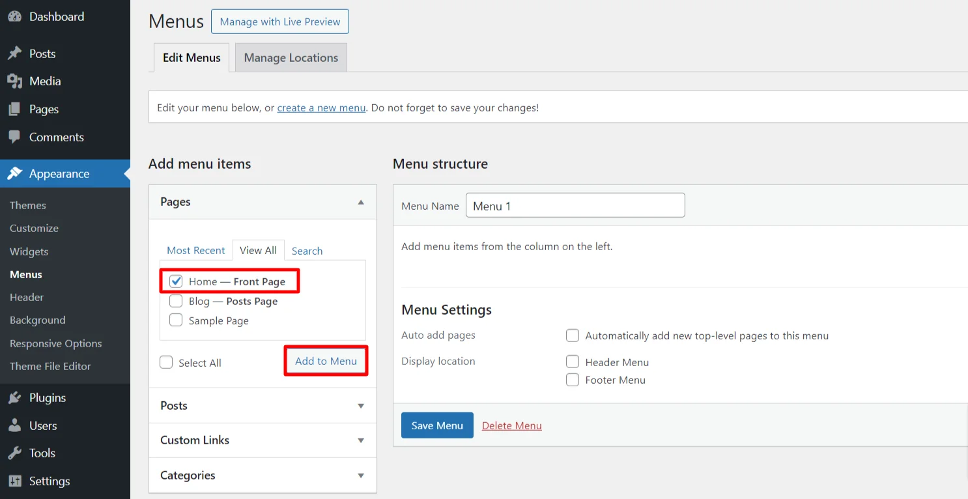The width and height of the screenshot is (968, 499).
Task: Check the Header Menu display location
Action: 573,362
